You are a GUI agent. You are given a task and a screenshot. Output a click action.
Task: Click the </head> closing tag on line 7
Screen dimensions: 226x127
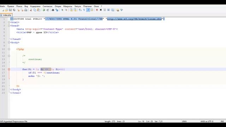[x=16, y=39]
